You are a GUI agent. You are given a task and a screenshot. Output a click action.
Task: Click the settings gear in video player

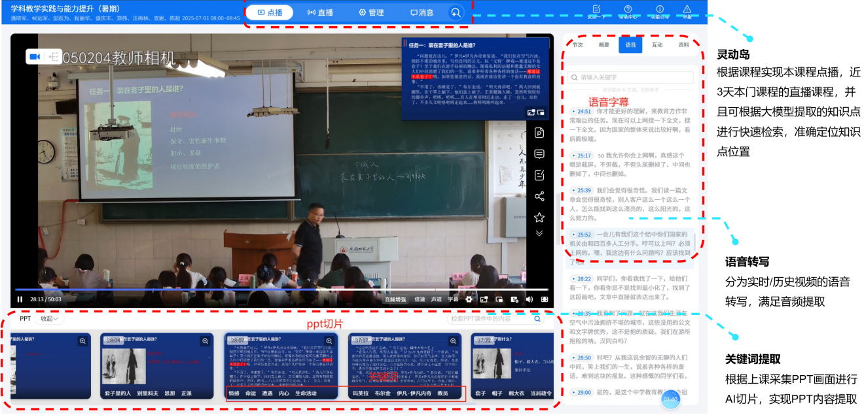tap(469, 299)
